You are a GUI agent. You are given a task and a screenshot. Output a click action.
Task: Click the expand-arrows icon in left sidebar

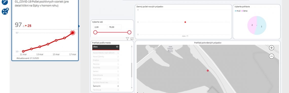click(x=5, y=11)
